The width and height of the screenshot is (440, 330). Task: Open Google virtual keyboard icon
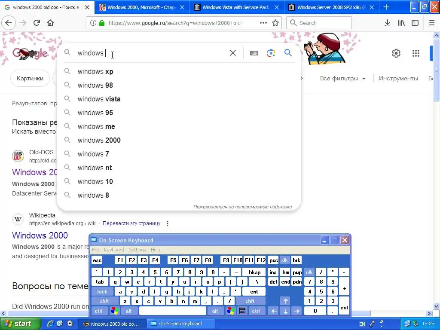254,53
